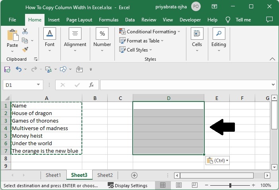Click the zoom slider in status bar

tap(231, 185)
